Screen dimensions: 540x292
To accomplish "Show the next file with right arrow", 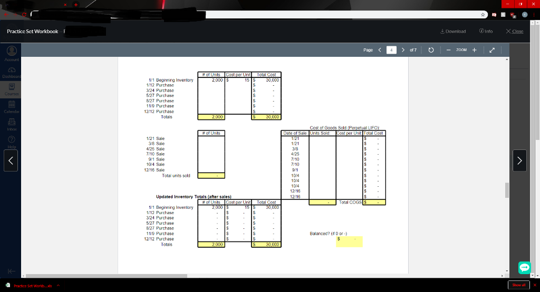I will [519, 160].
